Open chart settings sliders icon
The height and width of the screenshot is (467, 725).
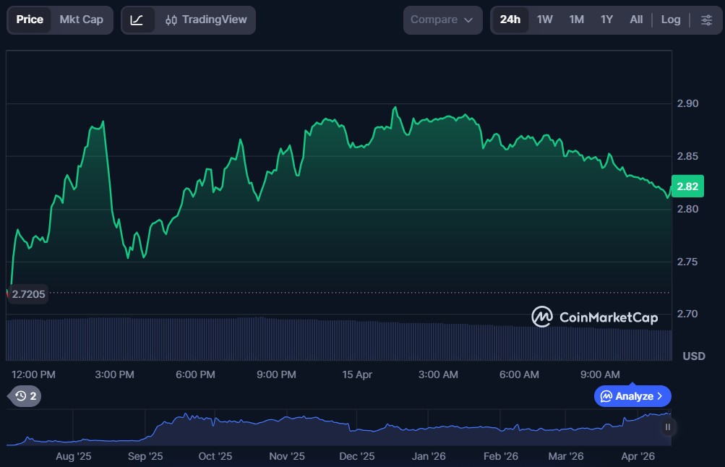[x=706, y=20]
